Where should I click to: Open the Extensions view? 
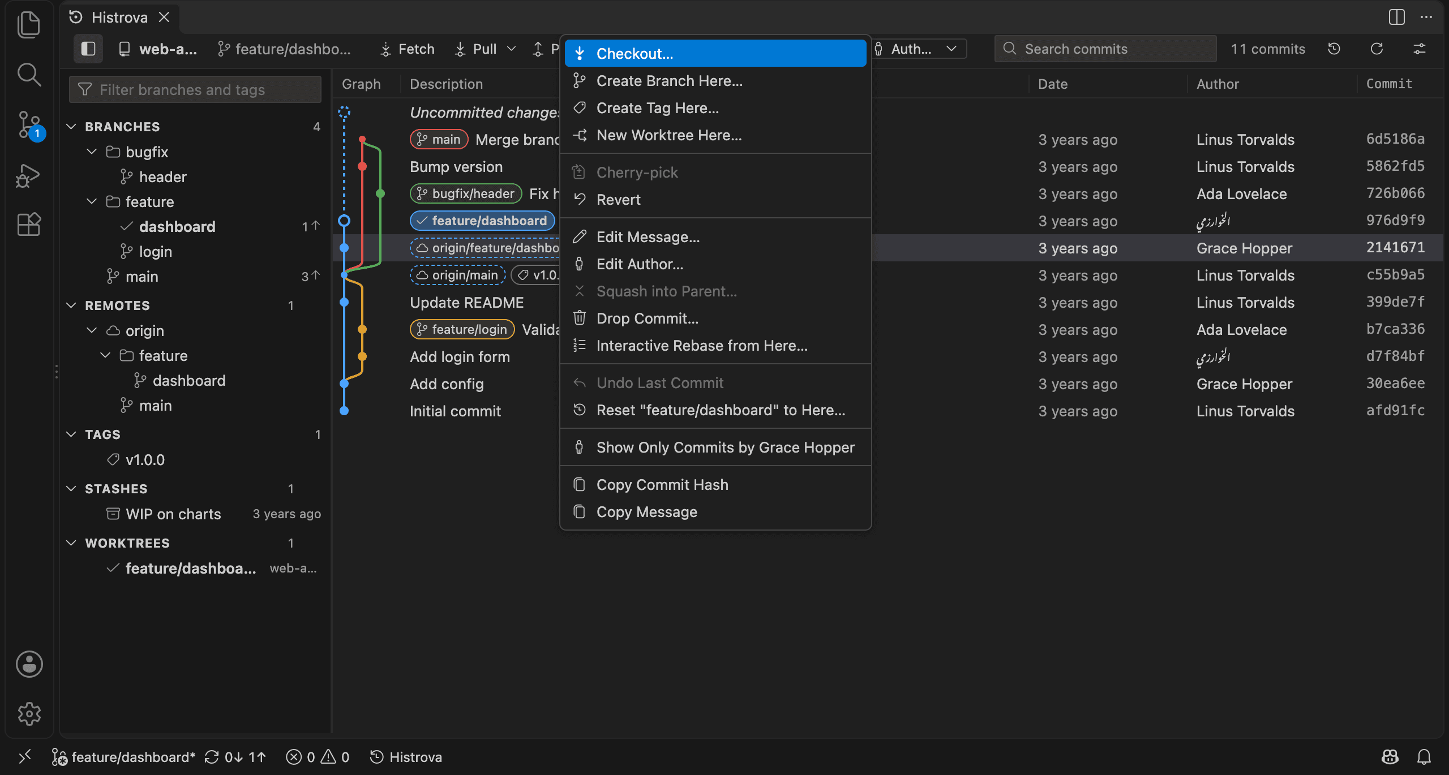click(29, 224)
